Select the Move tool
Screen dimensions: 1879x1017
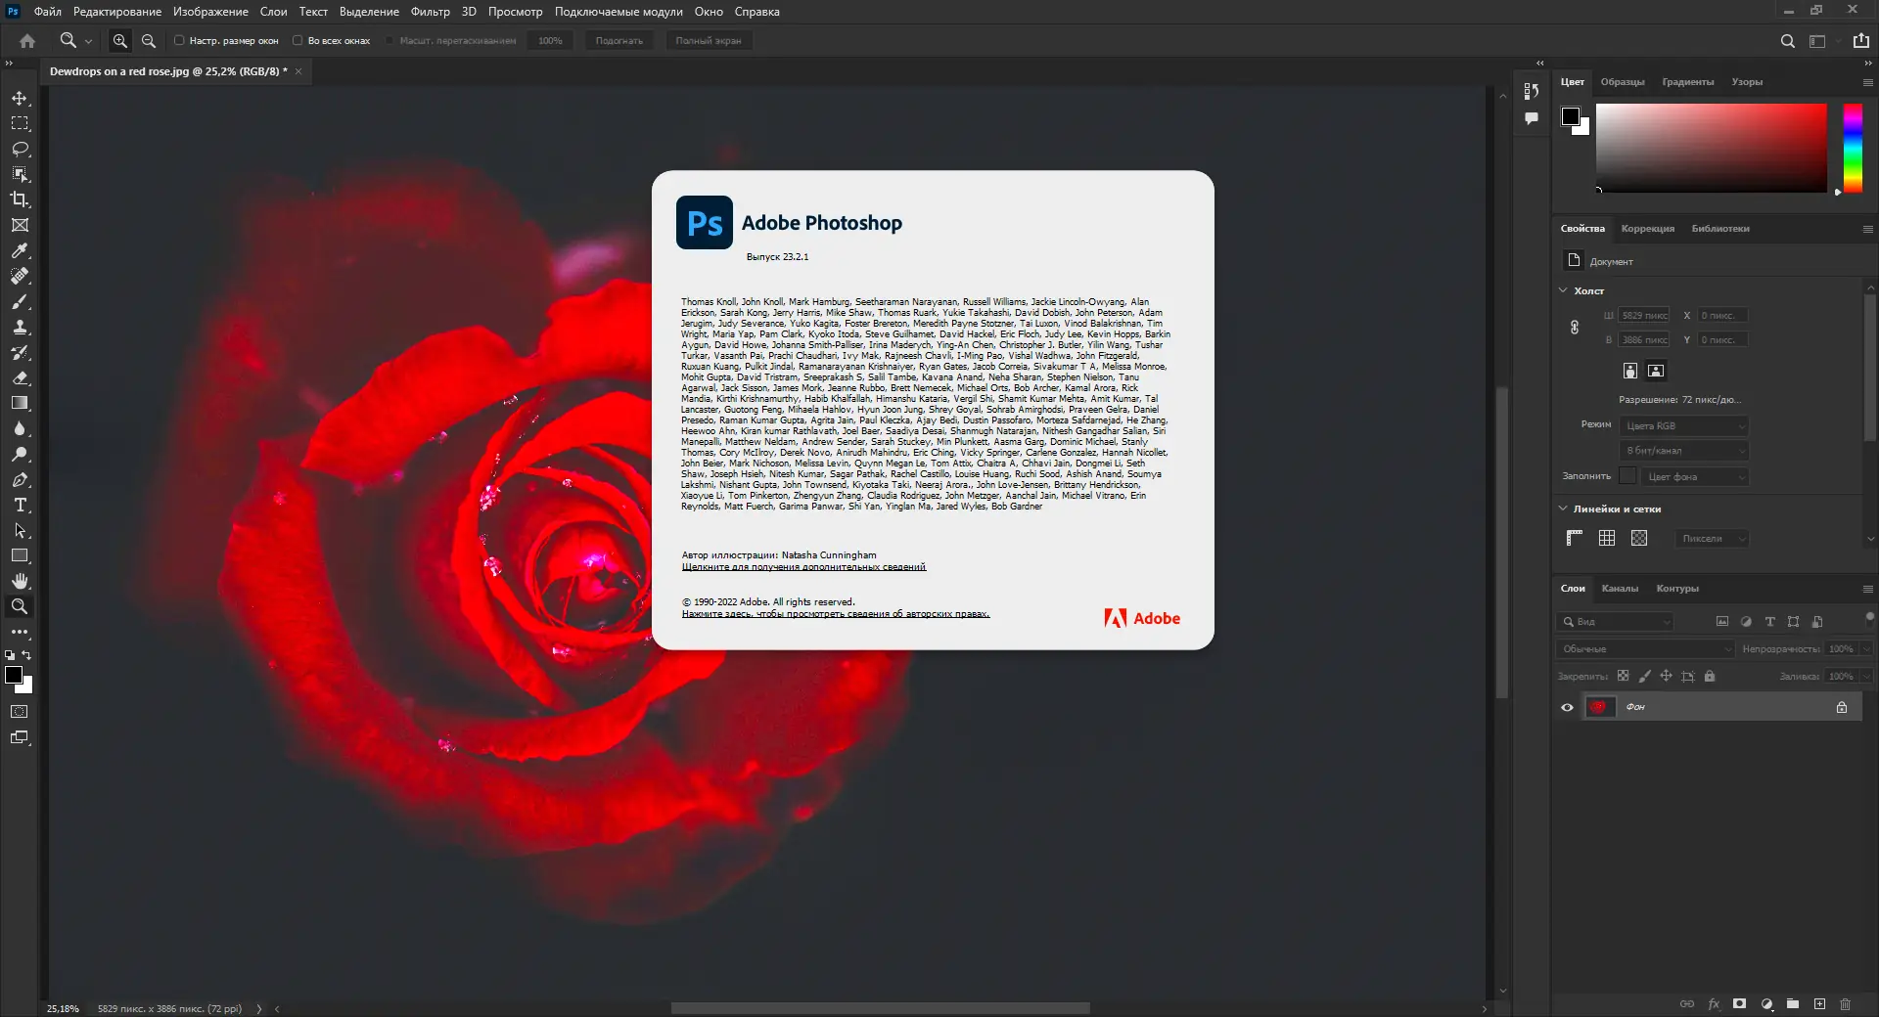point(20,98)
